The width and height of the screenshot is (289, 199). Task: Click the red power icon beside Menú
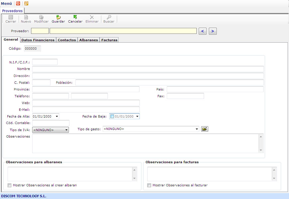(x=18, y=3)
